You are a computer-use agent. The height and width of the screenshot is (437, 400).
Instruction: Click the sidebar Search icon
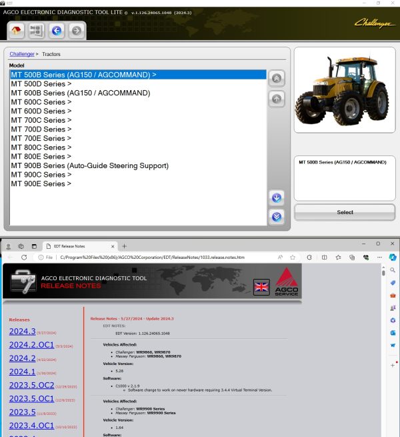tap(393, 270)
